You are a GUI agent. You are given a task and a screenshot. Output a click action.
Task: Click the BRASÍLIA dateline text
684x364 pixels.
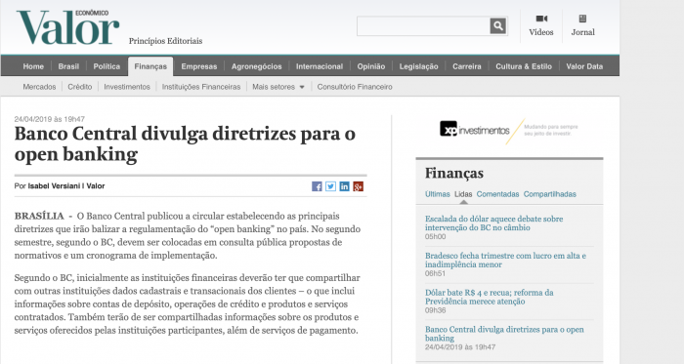click(39, 216)
